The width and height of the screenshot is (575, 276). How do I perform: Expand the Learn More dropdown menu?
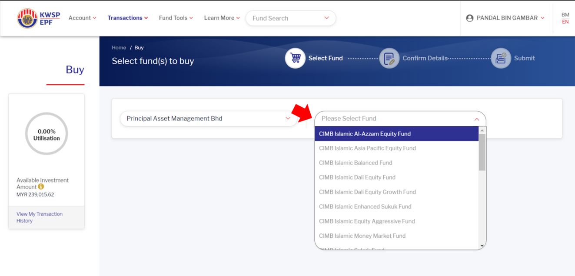tap(222, 18)
